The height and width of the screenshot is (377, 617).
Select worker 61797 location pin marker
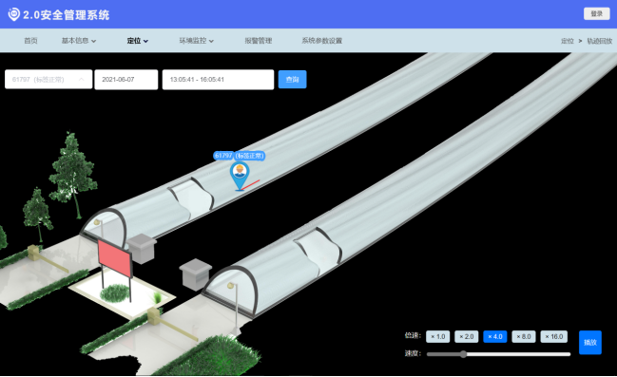coord(240,177)
